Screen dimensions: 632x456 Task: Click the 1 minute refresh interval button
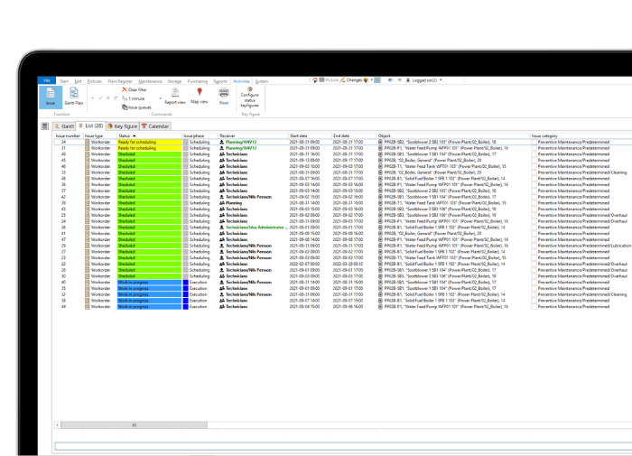pos(134,98)
